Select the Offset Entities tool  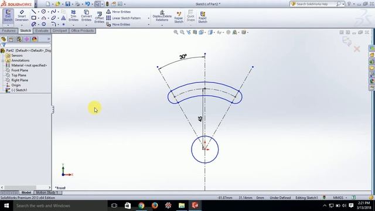click(99, 18)
